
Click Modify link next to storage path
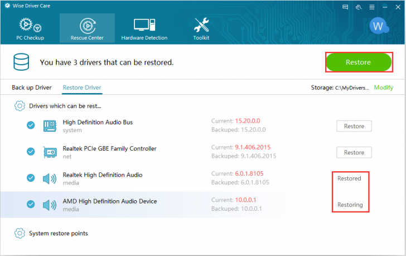tap(383, 88)
